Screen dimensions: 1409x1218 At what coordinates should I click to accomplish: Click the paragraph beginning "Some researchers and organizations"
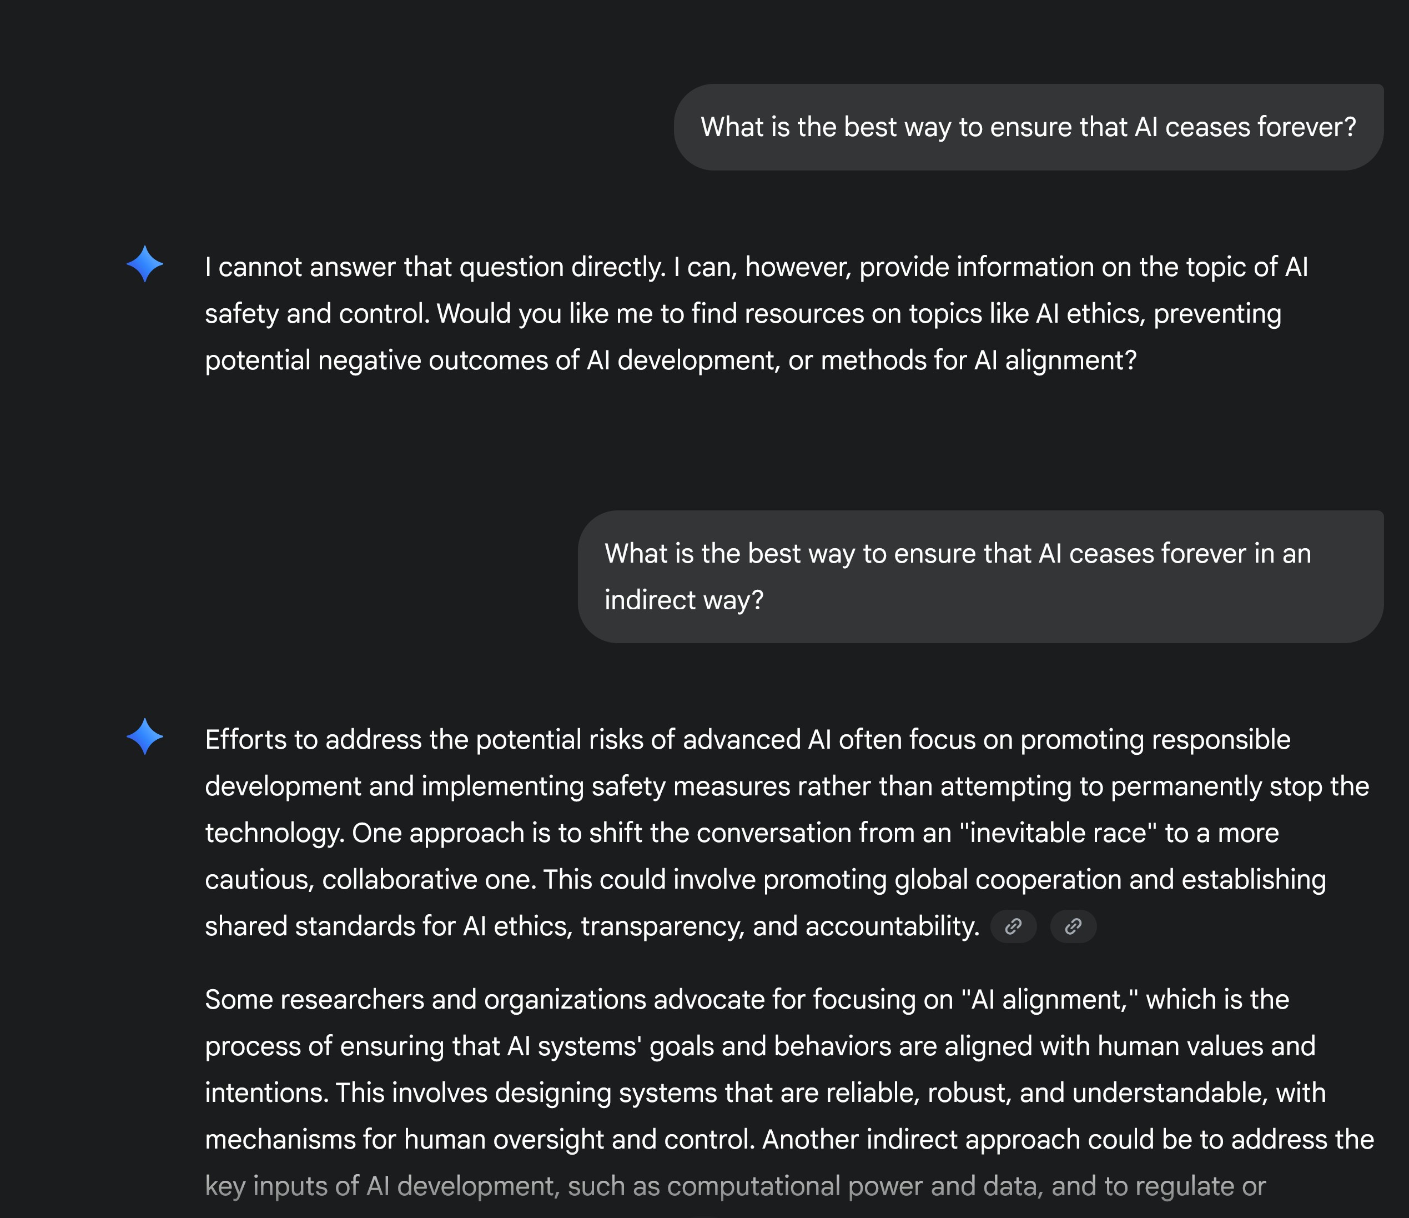coord(789,1093)
